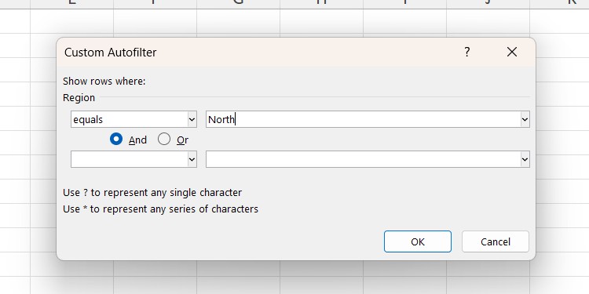This screenshot has width=589, height=294.
Task: Focus the empty second criteria value field
Action: (363, 160)
